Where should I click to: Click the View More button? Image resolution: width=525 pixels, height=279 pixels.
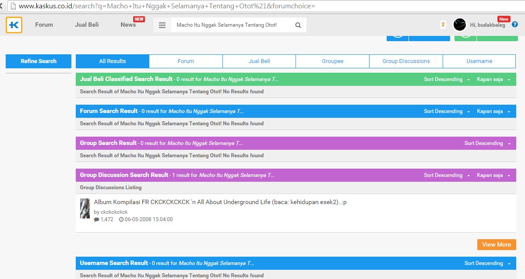[x=497, y=244]
